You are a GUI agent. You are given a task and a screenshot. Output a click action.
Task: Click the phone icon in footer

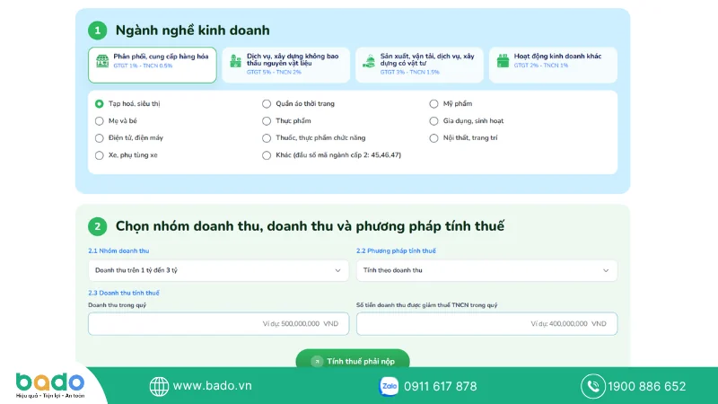pyautogui.click(x=593, y=386)
